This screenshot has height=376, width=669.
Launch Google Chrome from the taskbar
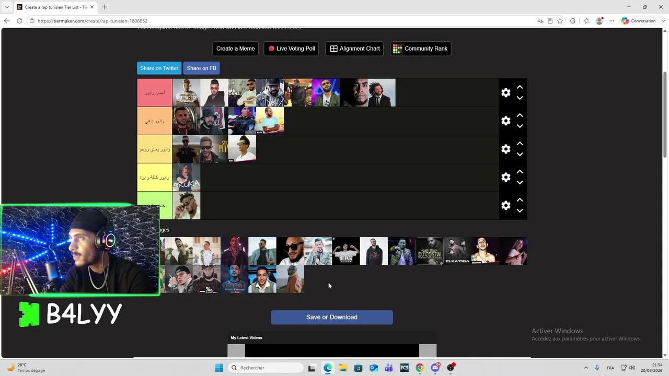(x=420, y=368)
